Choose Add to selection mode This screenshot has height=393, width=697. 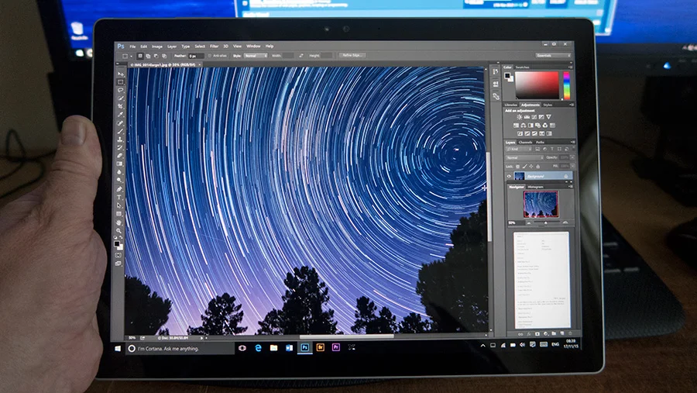tap(148, 56)
